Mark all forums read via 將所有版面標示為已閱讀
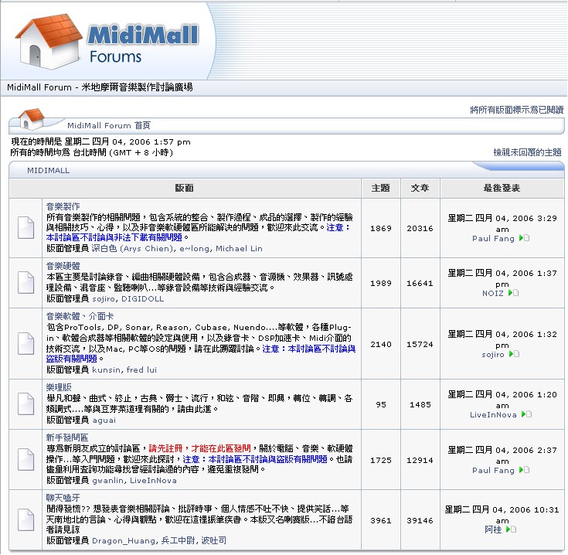Viewport: 568px width, 555px height. [x=516, y=110]
